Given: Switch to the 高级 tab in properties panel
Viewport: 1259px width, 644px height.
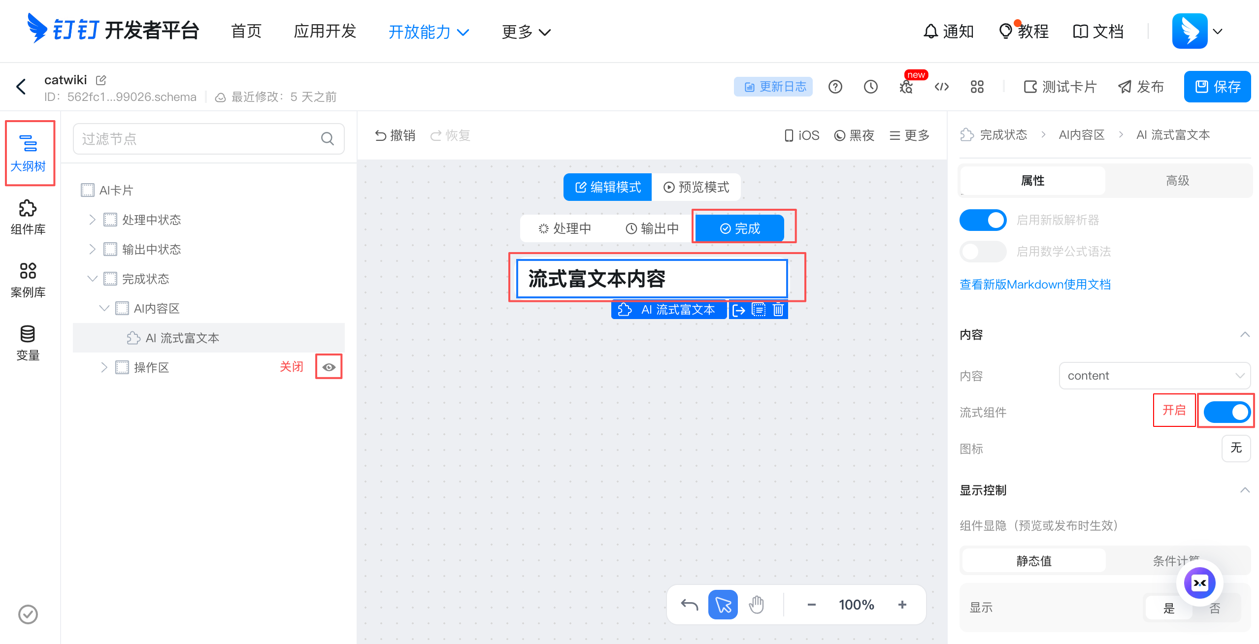Looking at the screenshot, I should 1178,180.
